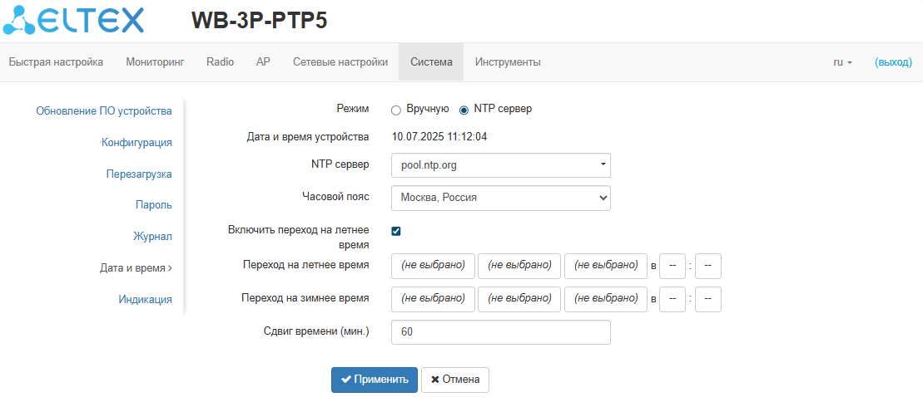Image resolution: width=923 pixels, height=397 pixels.
Task: Expand the Часовой пояс timezone dropdown
Action: click(500, 198)
